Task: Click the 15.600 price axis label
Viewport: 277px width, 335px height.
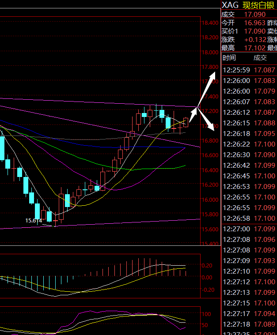Action: click(x=210, y=229)
